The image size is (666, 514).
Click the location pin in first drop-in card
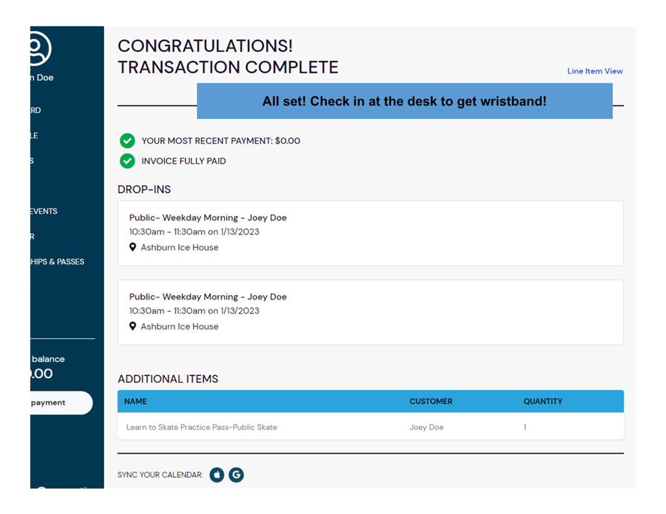point(133,247)
